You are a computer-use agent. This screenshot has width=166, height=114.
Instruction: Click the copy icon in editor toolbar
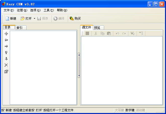point(102,33)
